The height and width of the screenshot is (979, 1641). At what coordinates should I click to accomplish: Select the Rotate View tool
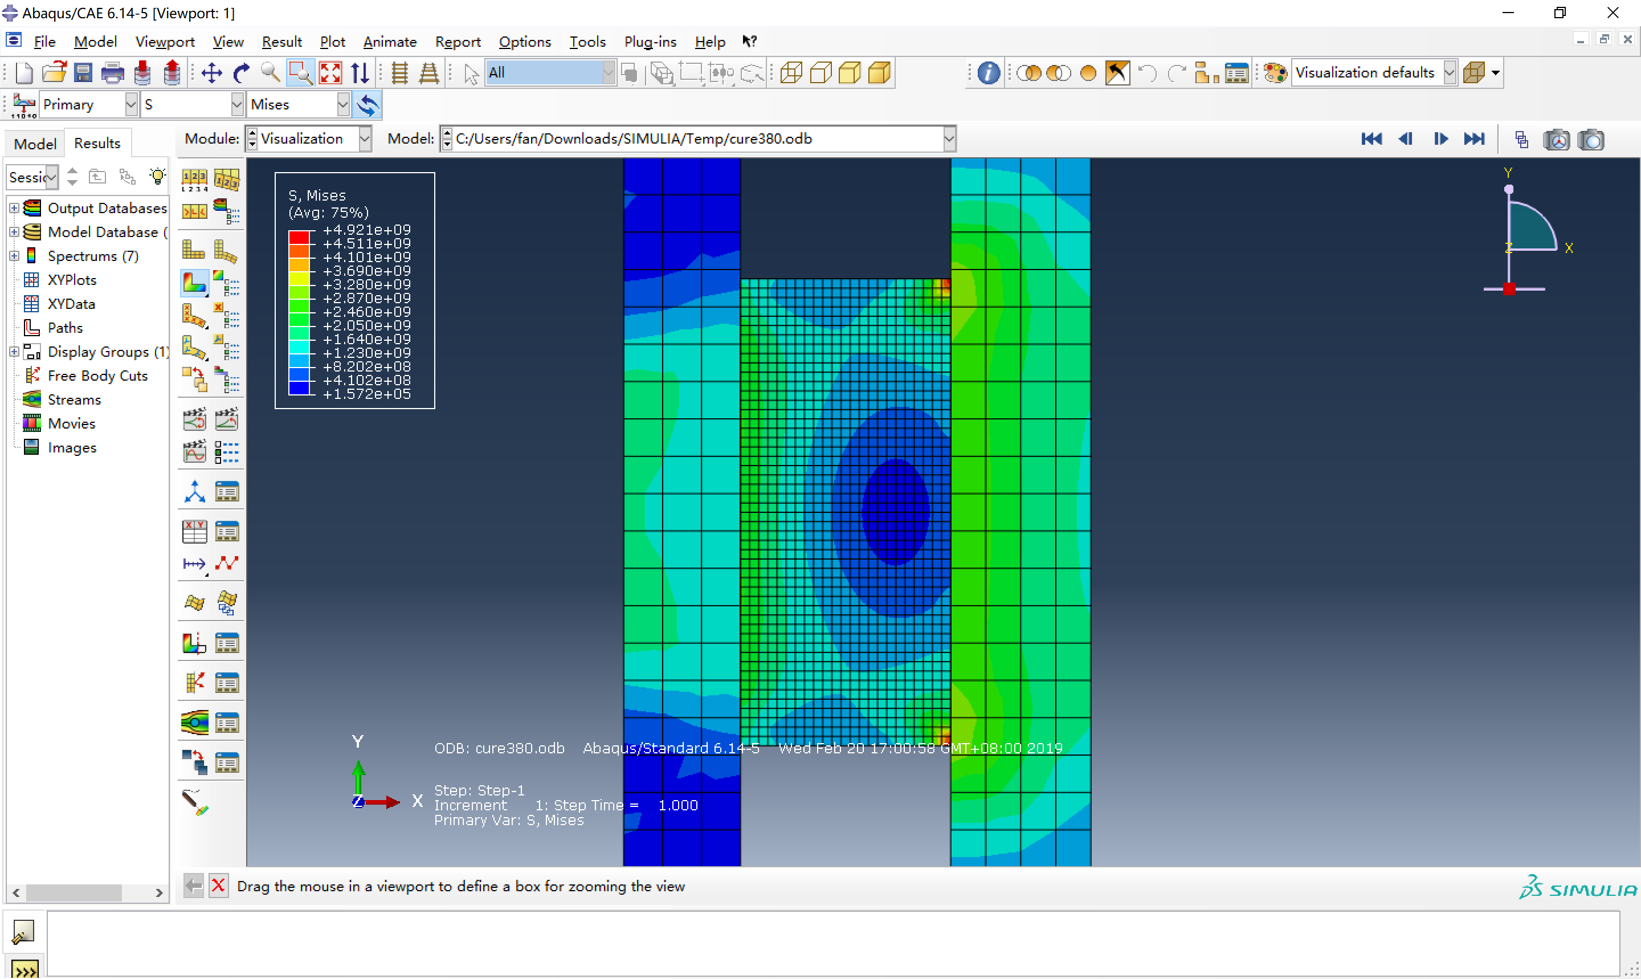242,72
